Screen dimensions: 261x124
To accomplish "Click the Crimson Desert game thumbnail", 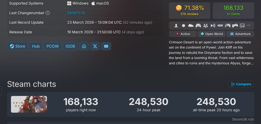I will 29,104.
